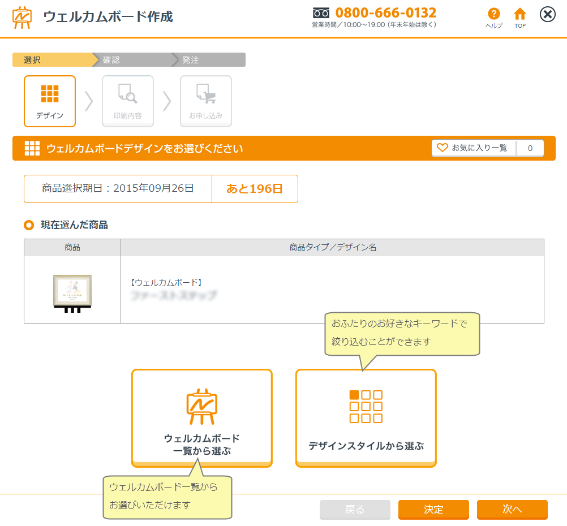Click the heart icon for favorites

click(443, 148)
